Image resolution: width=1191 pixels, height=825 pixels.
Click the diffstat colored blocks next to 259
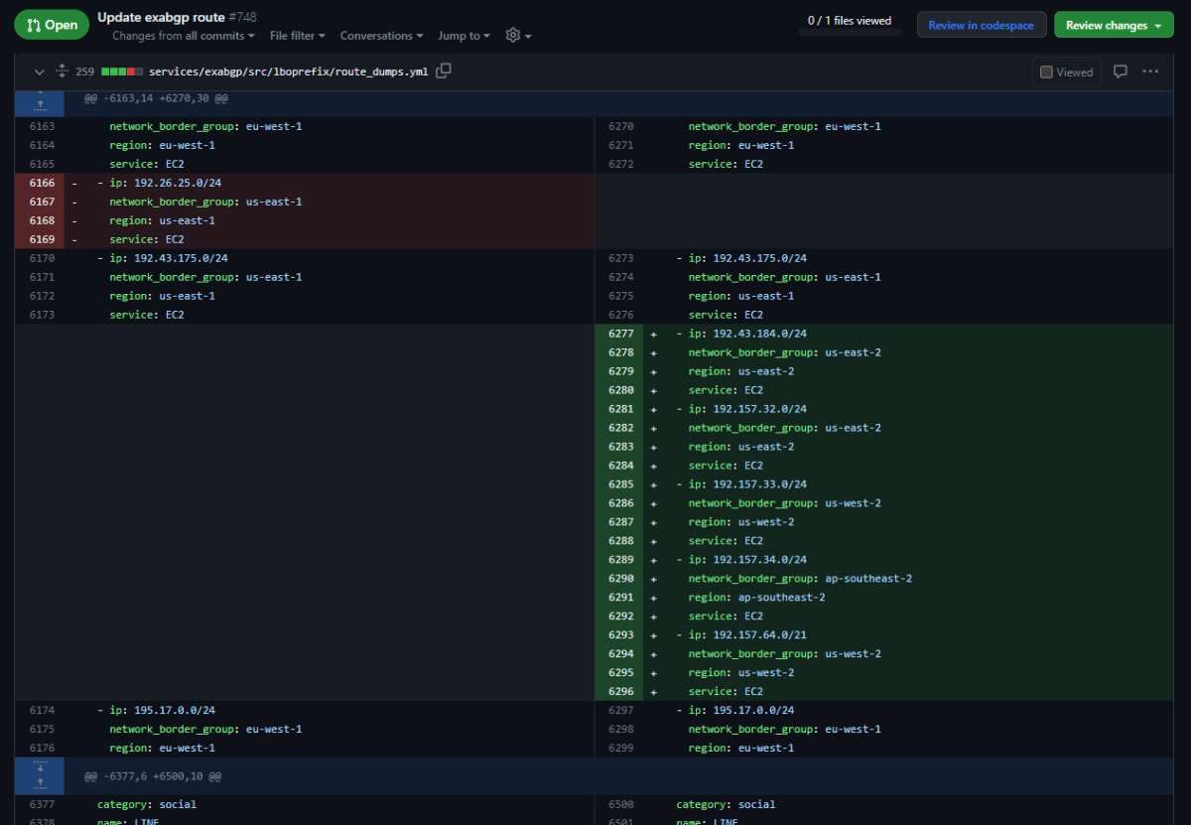pos(122,71)
